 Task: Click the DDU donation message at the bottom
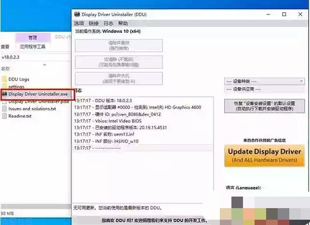point(154,221)
